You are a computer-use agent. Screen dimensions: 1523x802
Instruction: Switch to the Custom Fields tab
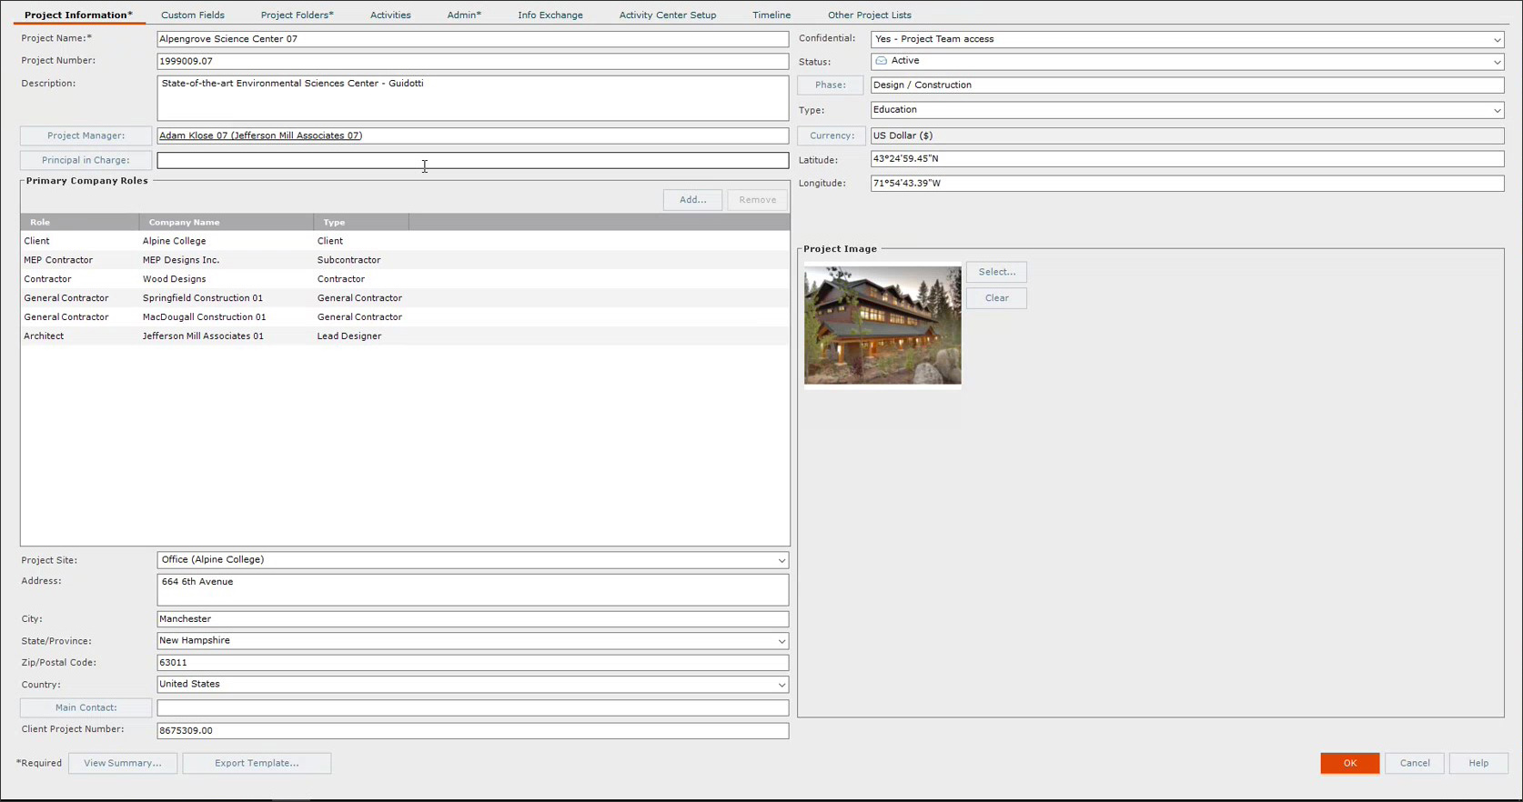point(193,15)
